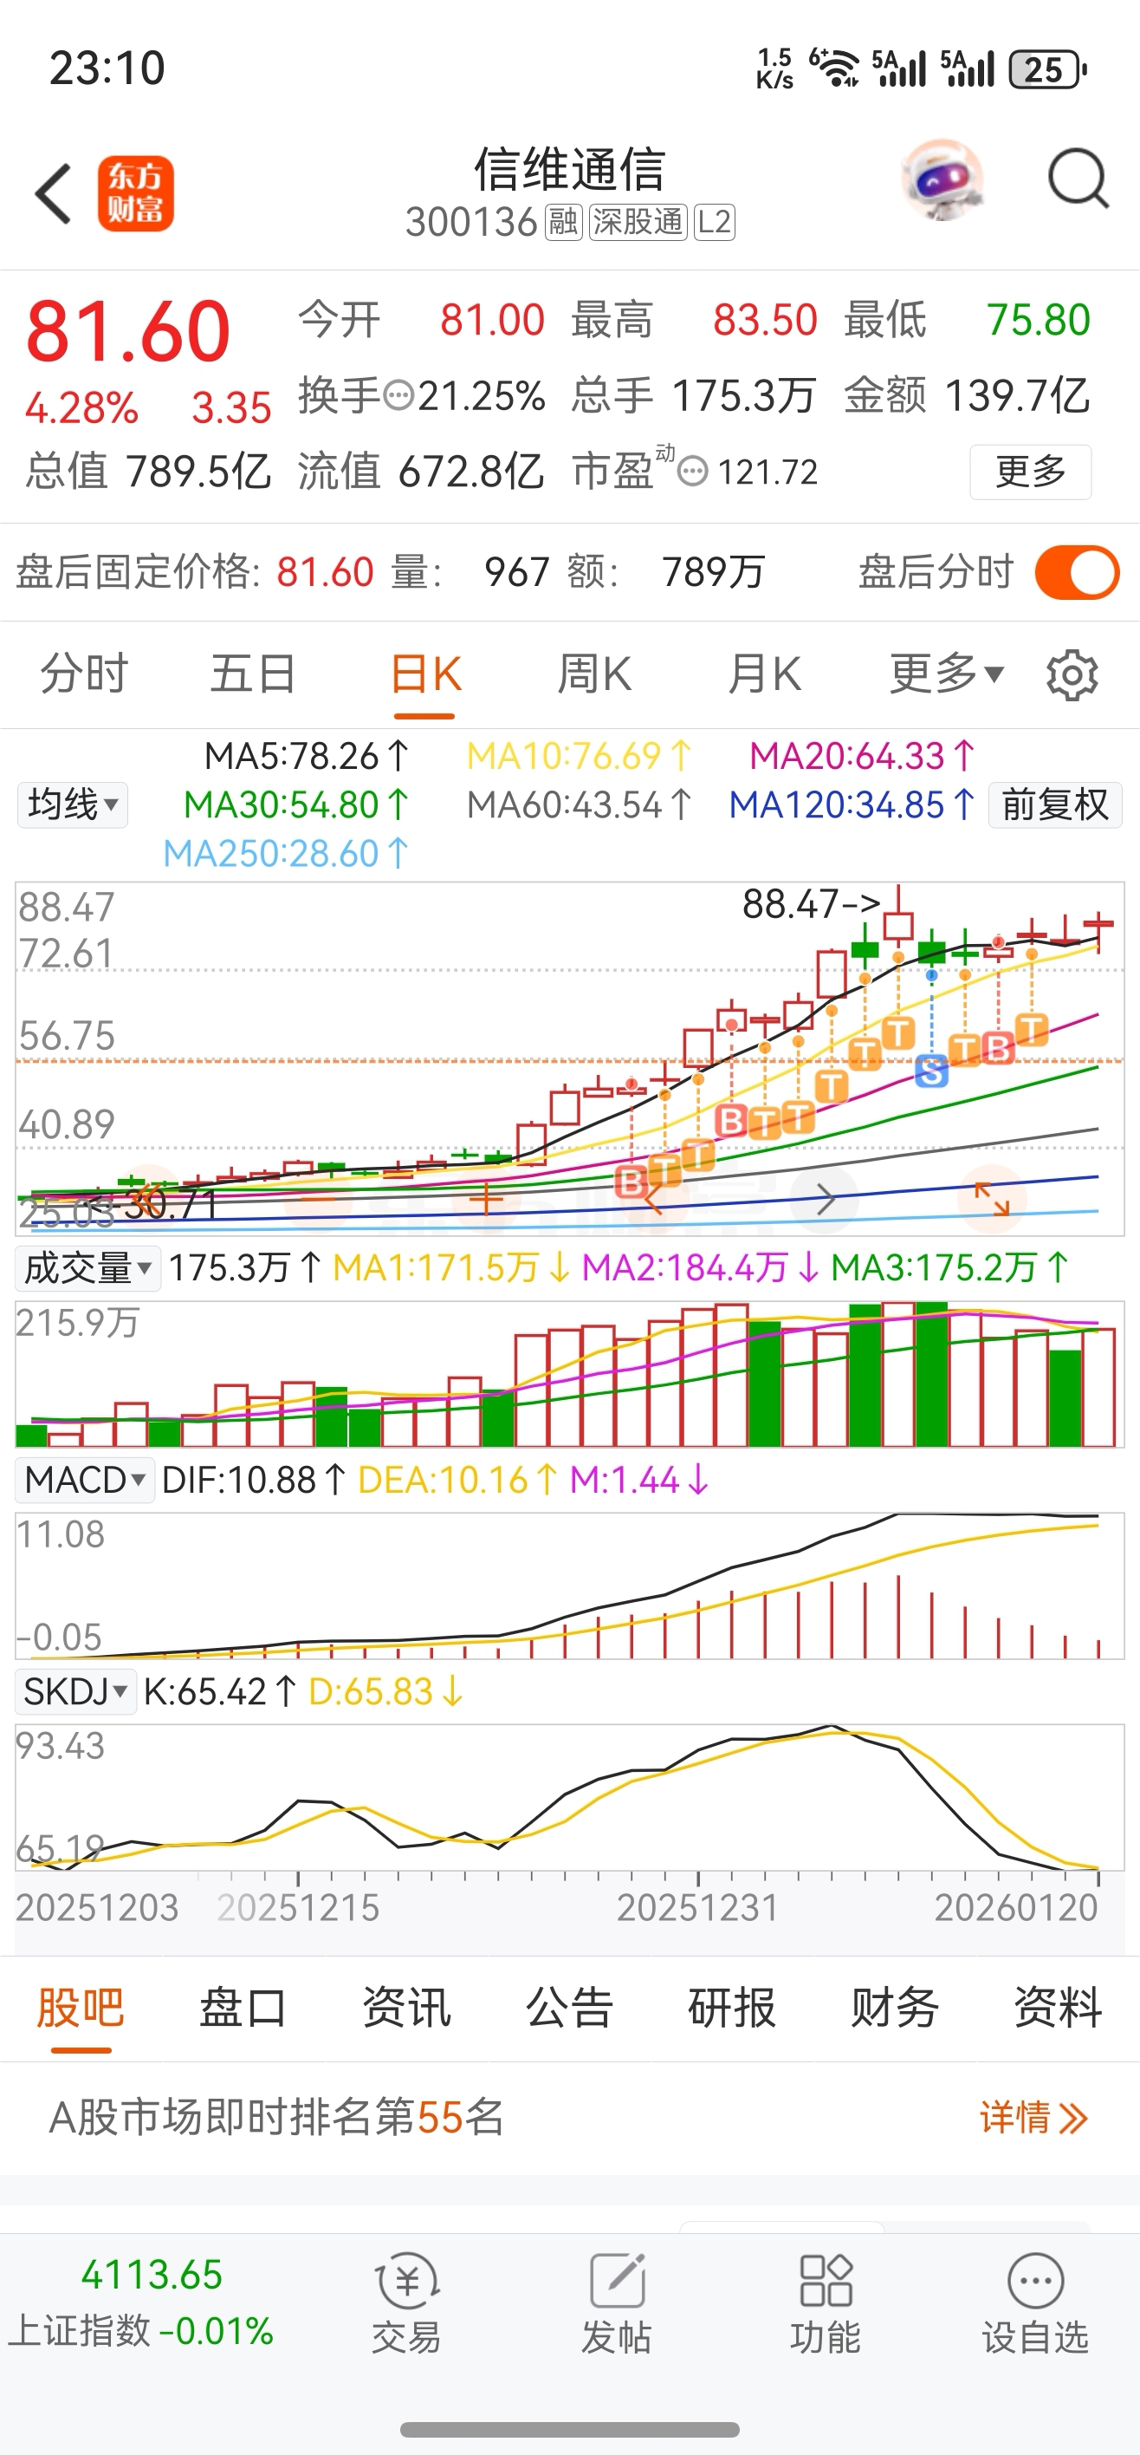This screenshot has height=2455, width=1140.
Task: Switch to 五日 chart tab
Action: point(252,674)
